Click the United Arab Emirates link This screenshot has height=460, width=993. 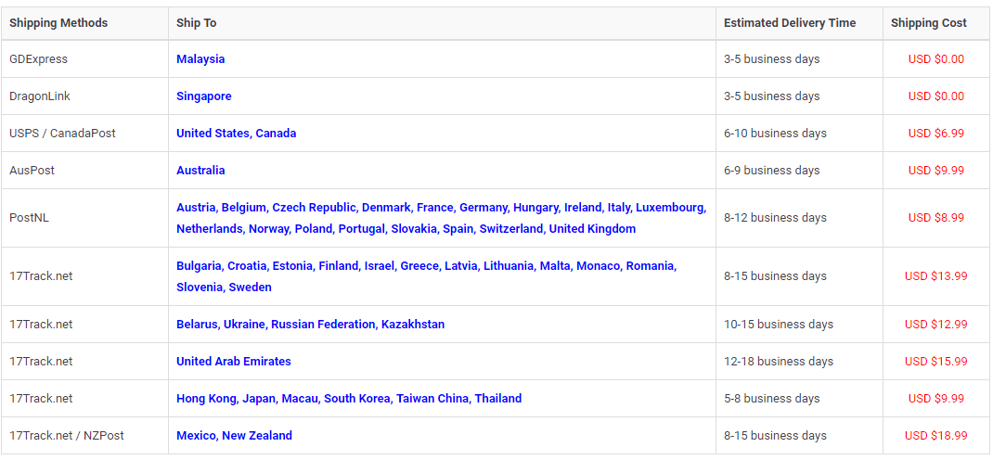[234, 362]
